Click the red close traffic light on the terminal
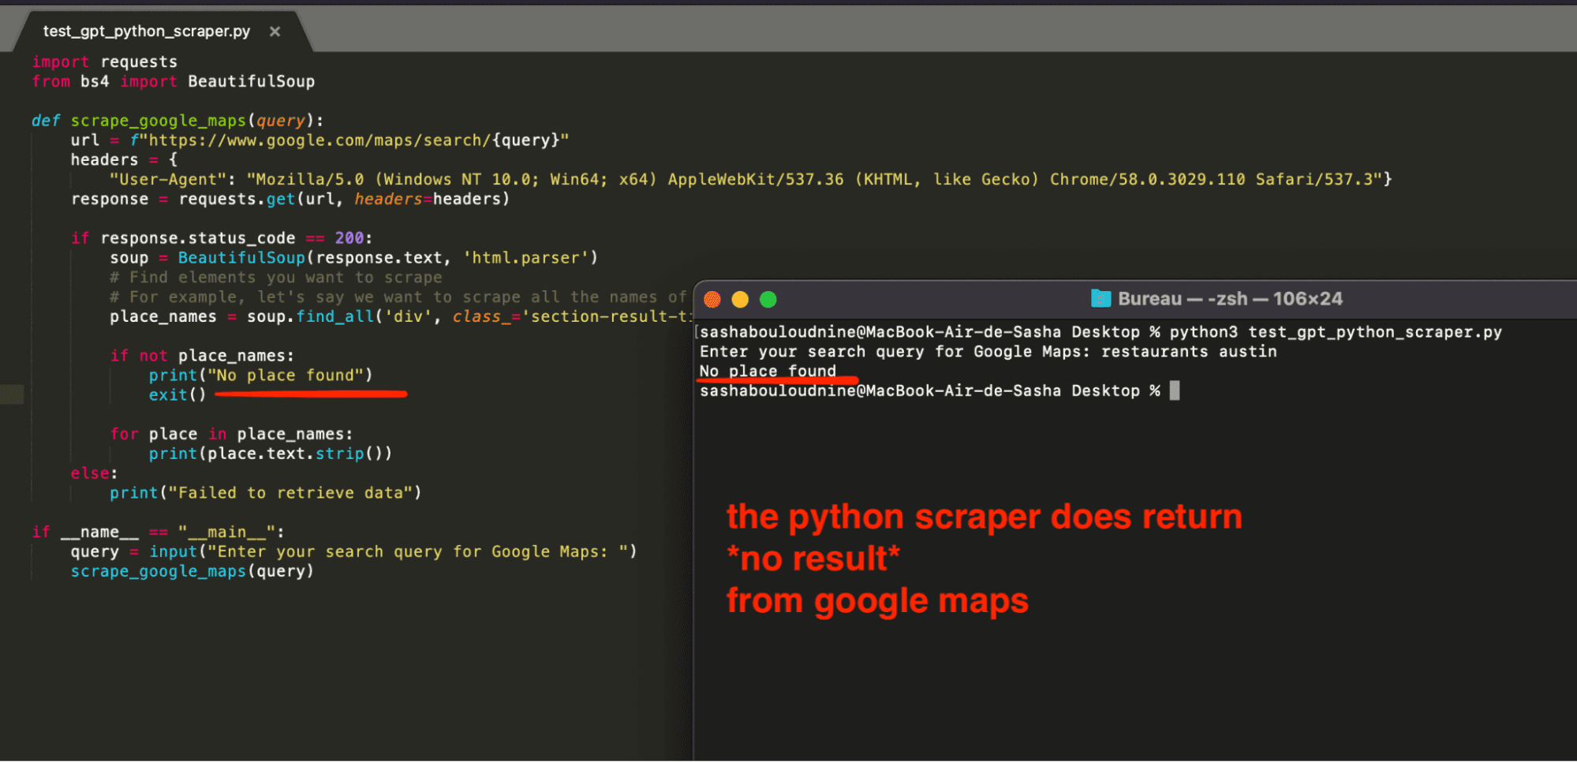The width and height of the screenshot is (1577, 762). tap(712, 299)
